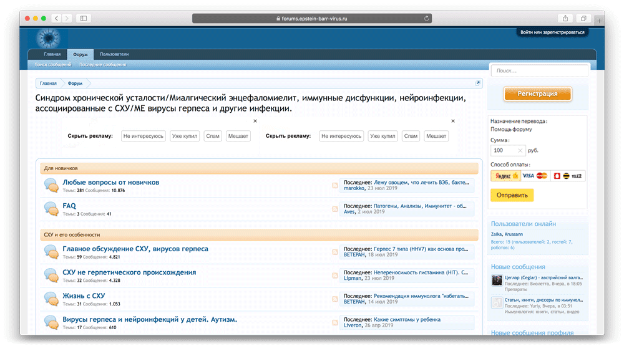Image resolution: width=624 pixels, height=346 pixels.
Task: Clear the donation amount field
Action: tap(520, 150)
